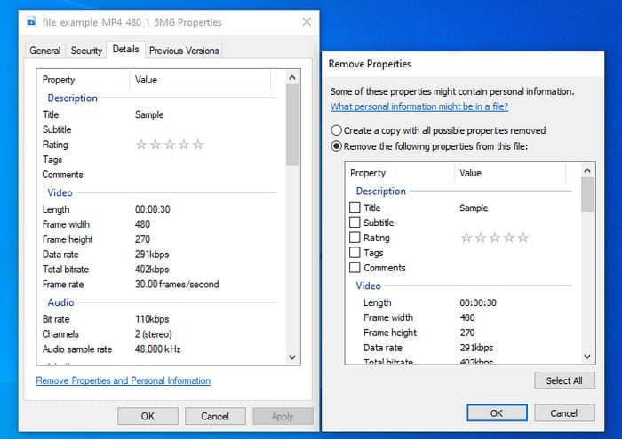The image size is (622, 439).
Task: Check the Rating checkbox
Action: 355,238
